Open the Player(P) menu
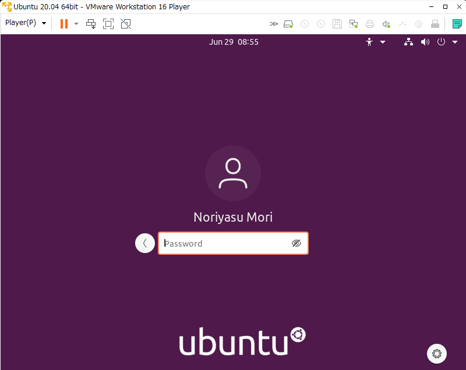The image size is (466, 370). 26,23
